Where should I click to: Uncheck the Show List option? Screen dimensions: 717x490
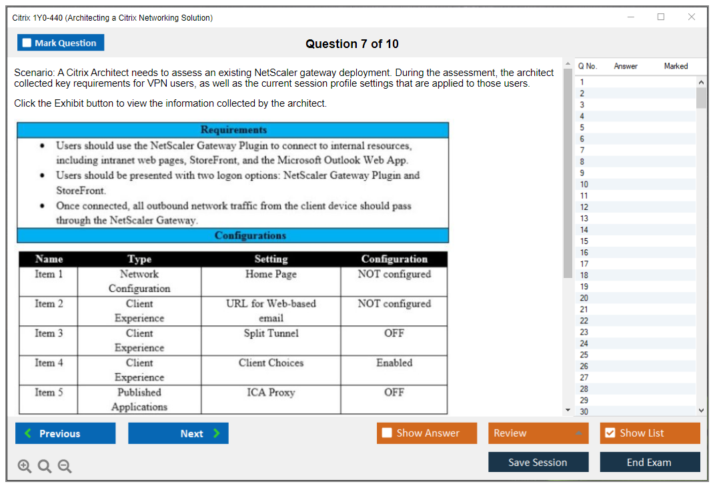(x=610, y=433)
